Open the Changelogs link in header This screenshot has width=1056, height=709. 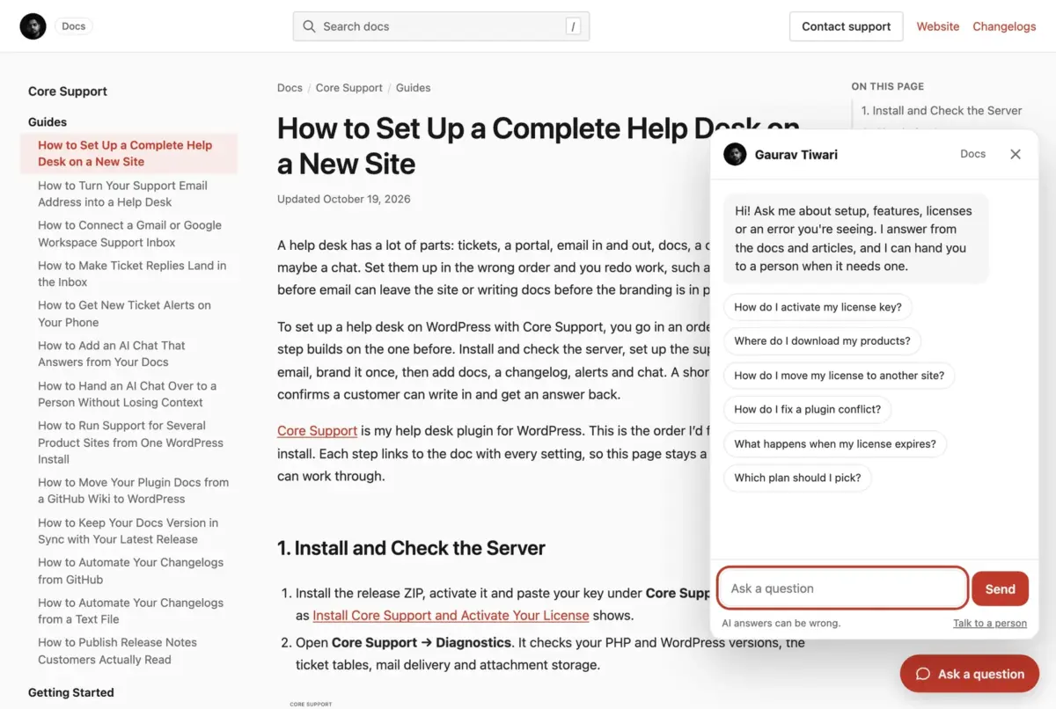tap(1004, 26)
